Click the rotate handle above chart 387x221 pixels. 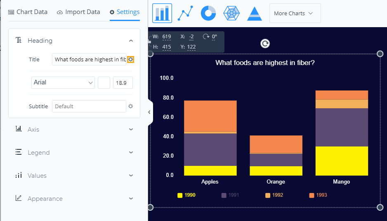pos(265,44)
